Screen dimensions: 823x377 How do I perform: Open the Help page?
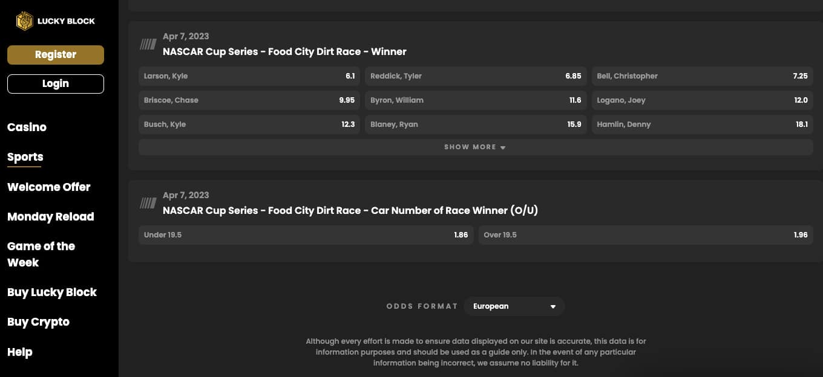19,352
